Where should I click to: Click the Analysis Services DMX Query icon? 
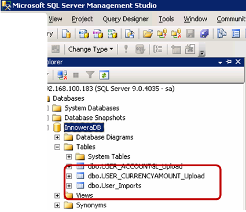[98, 34]
